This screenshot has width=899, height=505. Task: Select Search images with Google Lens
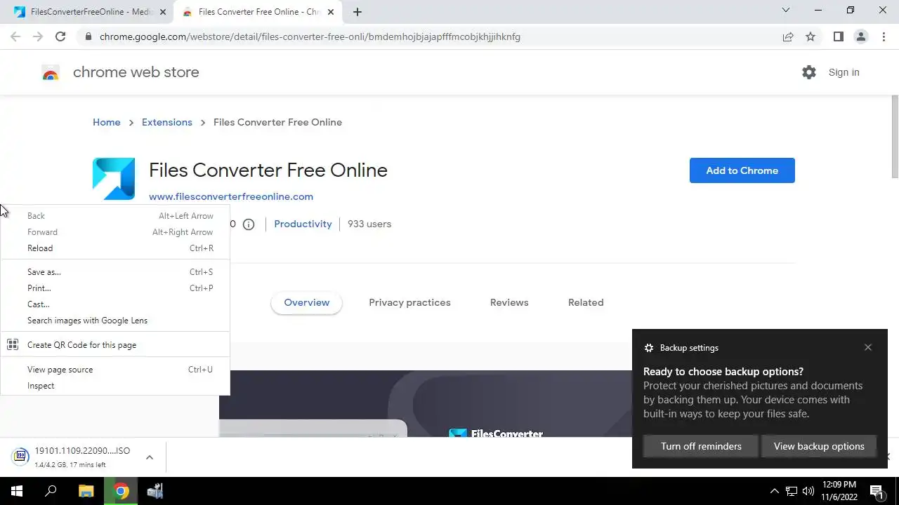(x=115, y=321)
